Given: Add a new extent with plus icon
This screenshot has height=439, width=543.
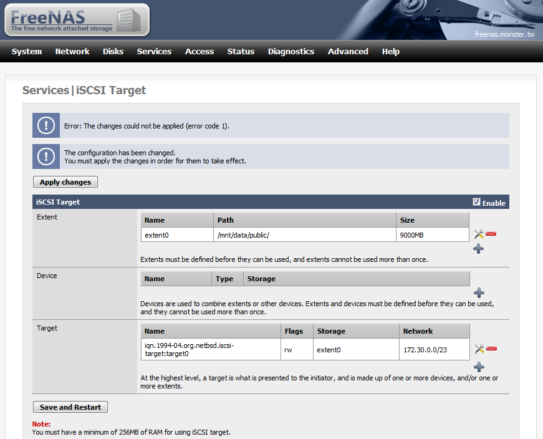Looking at the screenshot, I should click(x=479, y=248).
